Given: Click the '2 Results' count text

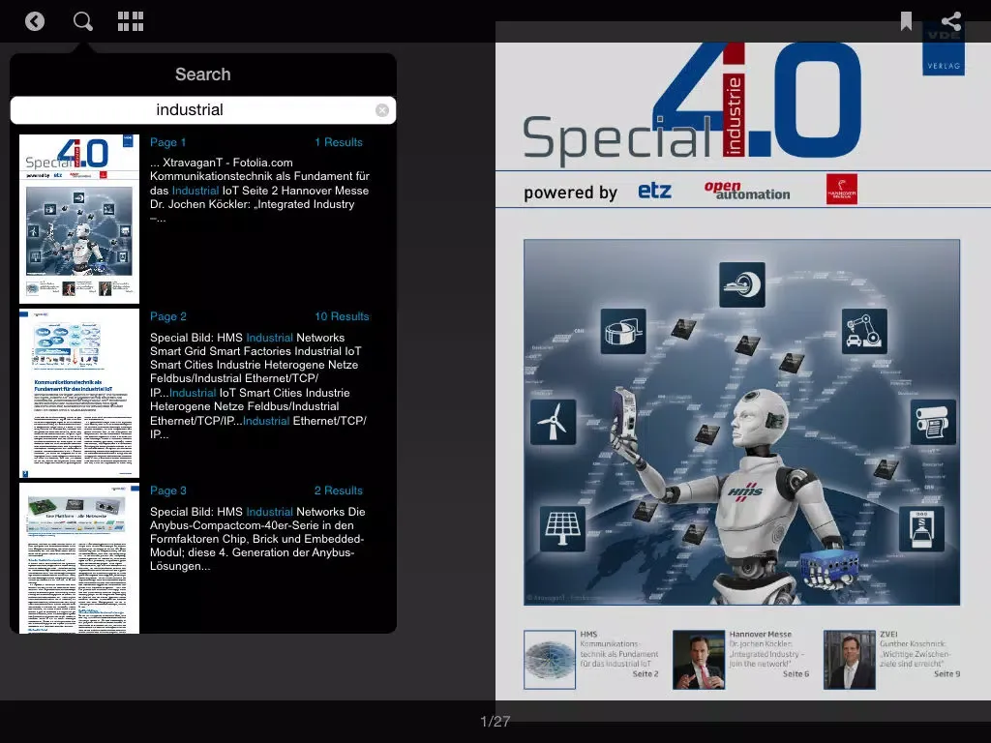Looking at the screenshot, I should point(339,490).
